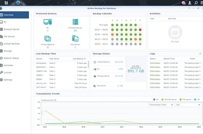Image resolution: width=203 pixels, height=134 pixels.
Task: Click Last Backup Time column header
Action: 80,59
